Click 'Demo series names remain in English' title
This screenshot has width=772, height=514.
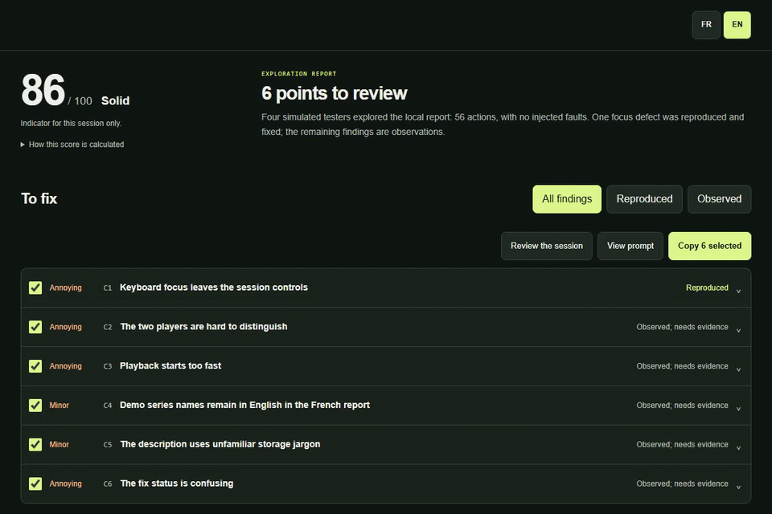244,405
